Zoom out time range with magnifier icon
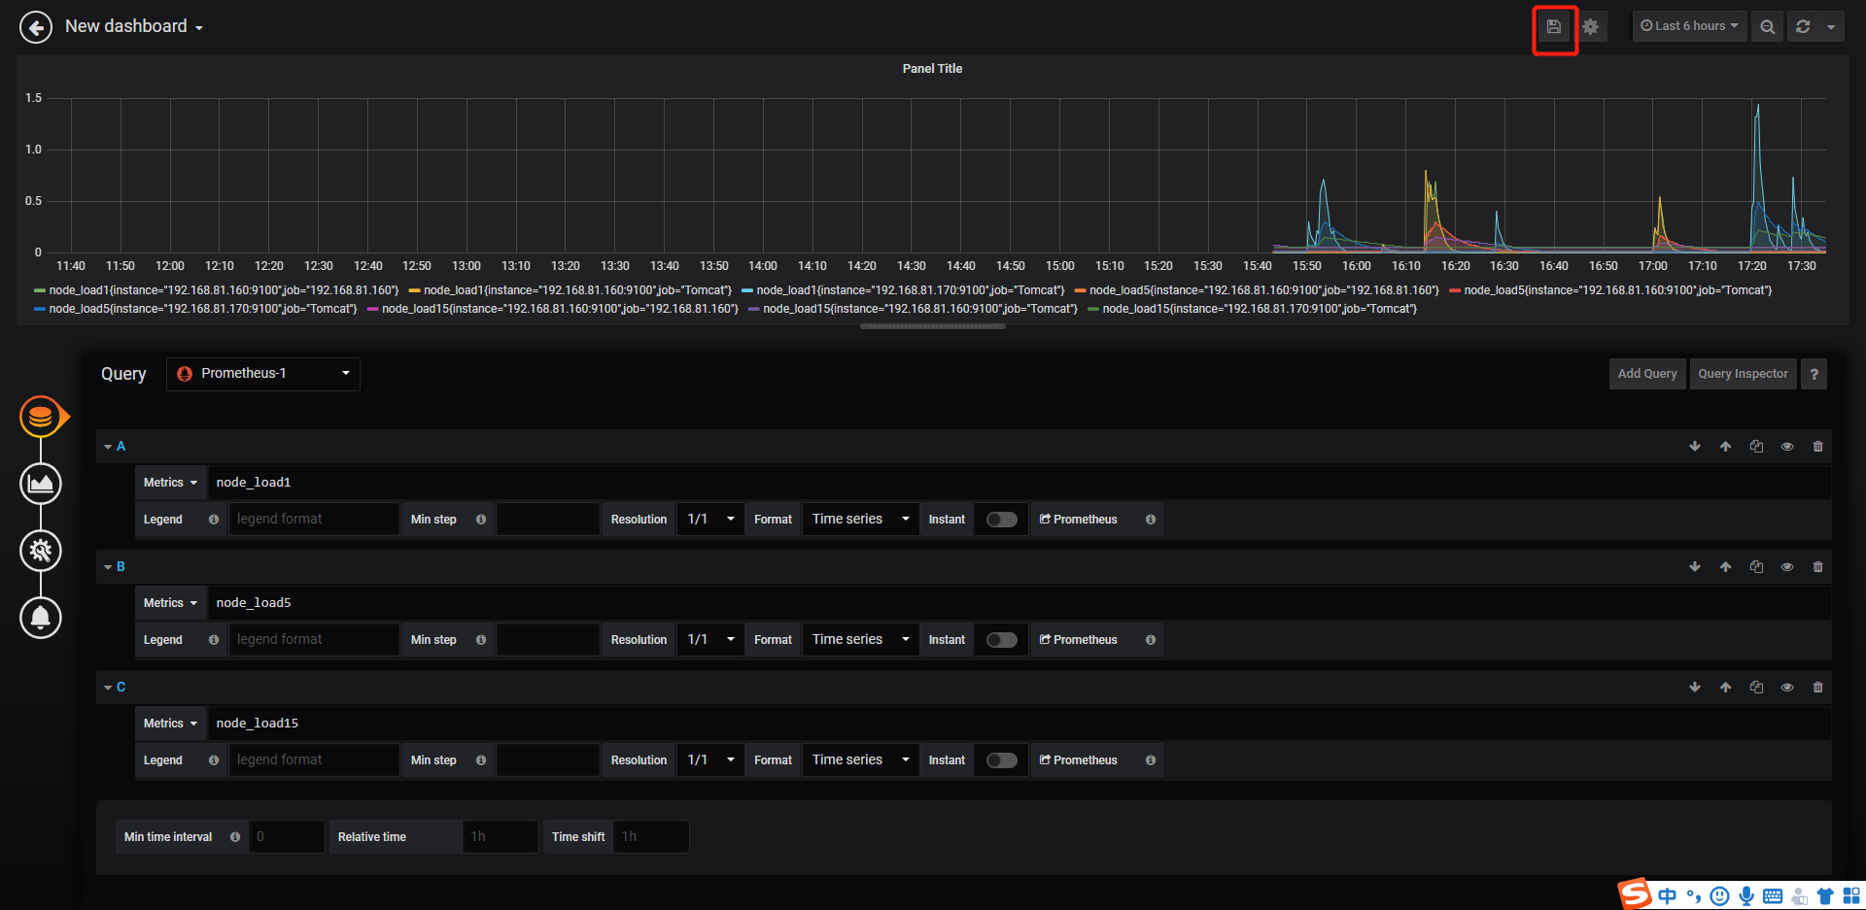1866x910 pixels. [1768, 27]
